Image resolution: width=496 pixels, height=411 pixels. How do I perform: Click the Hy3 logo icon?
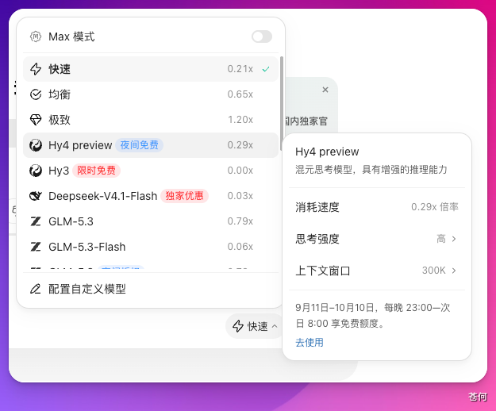tap(36, 171)
